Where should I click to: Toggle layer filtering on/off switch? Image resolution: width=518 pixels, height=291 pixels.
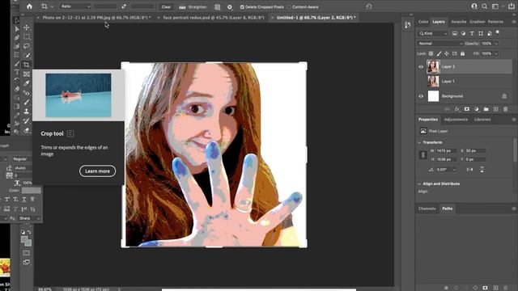click(497, 32)
